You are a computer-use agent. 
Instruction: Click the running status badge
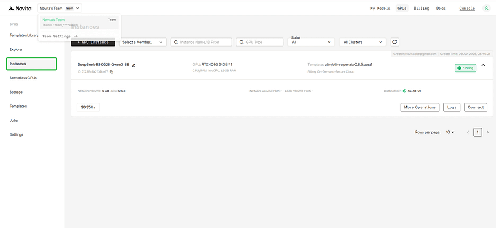(x=465, y=68)
